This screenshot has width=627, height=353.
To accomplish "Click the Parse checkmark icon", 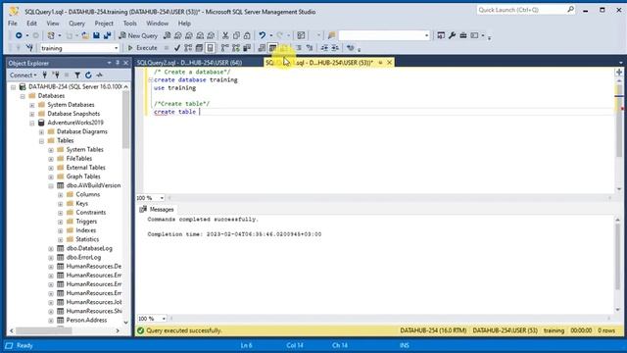I will [177, 48].
